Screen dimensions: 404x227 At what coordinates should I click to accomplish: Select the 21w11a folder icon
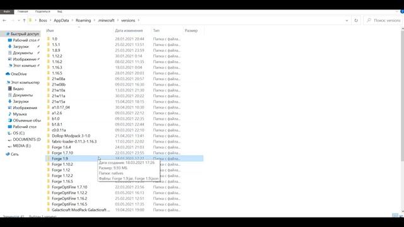48,95
